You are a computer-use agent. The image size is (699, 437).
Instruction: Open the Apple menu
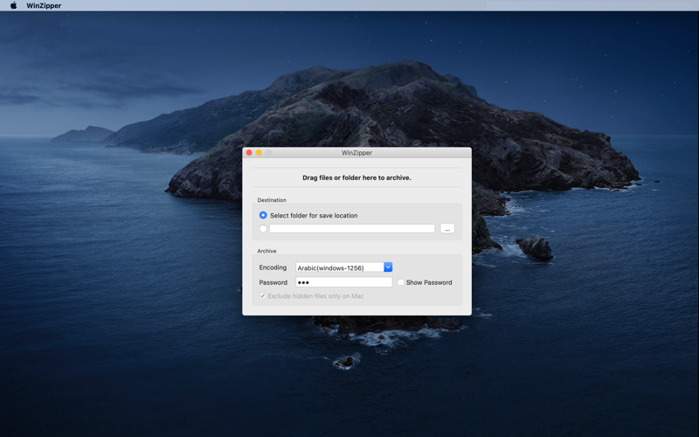pyautogui.click(x=13, y=5)
